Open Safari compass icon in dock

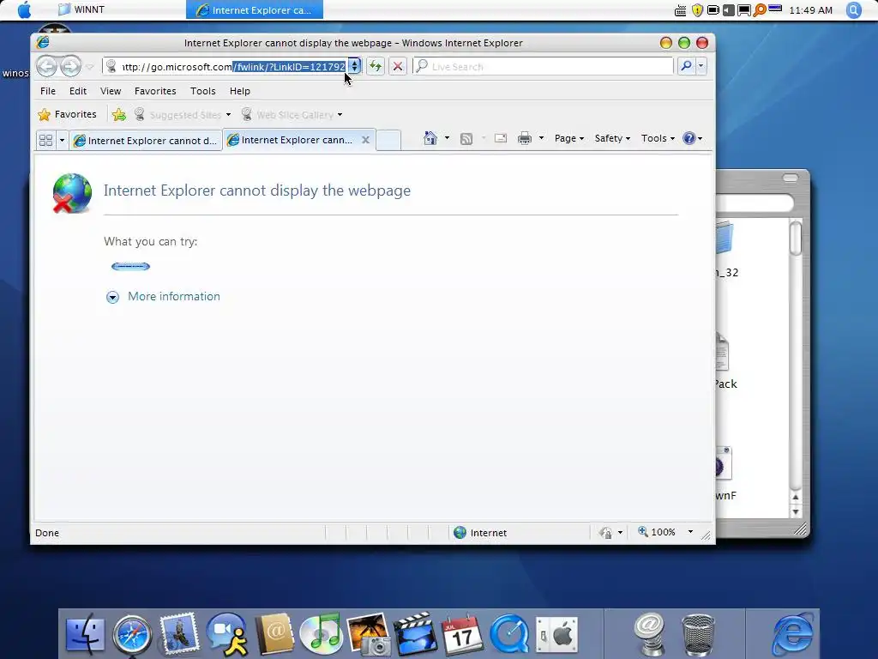132,635
